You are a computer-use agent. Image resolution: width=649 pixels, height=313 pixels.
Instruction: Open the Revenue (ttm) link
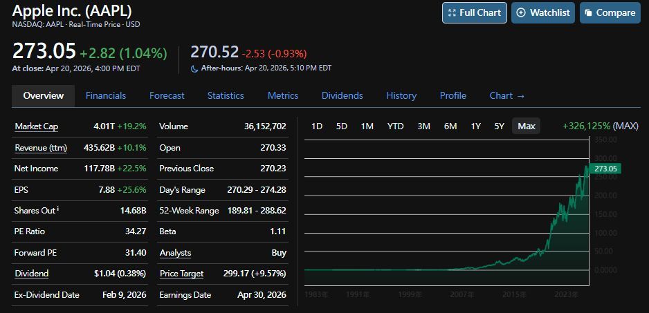coord(40,148)
